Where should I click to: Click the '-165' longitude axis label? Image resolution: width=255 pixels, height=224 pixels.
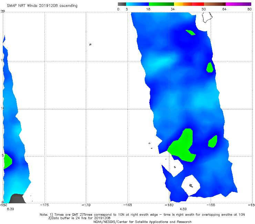pyautogui.click(x=127, y=205)
